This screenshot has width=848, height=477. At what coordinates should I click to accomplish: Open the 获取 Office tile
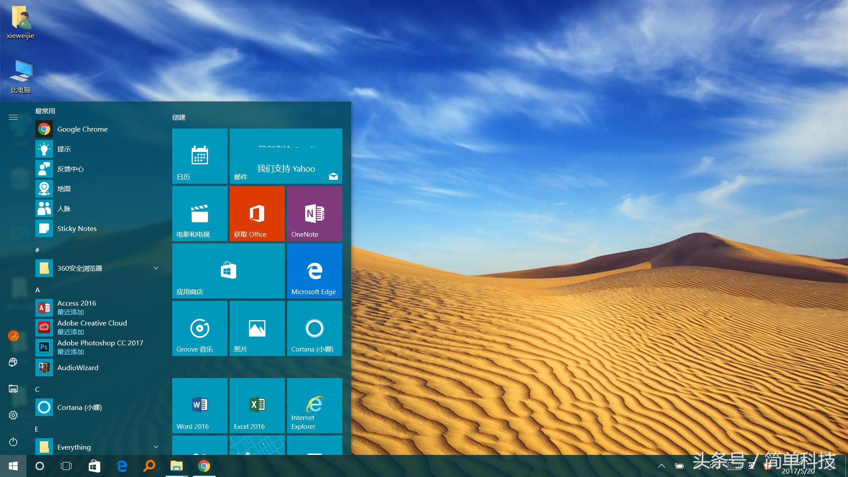point(257,213)
